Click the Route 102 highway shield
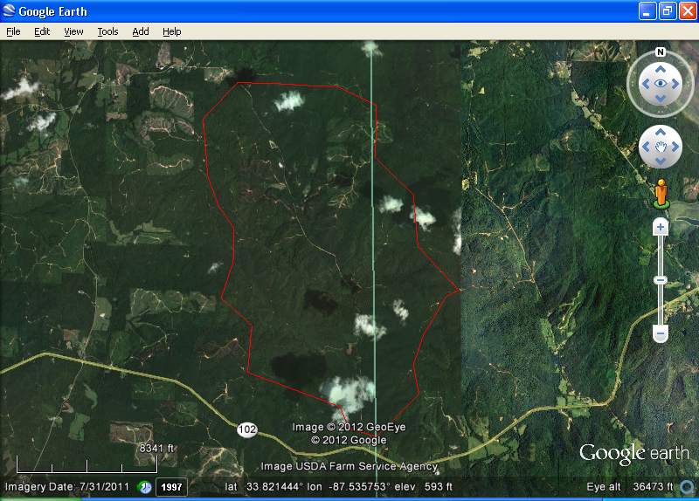 point(247,429)
